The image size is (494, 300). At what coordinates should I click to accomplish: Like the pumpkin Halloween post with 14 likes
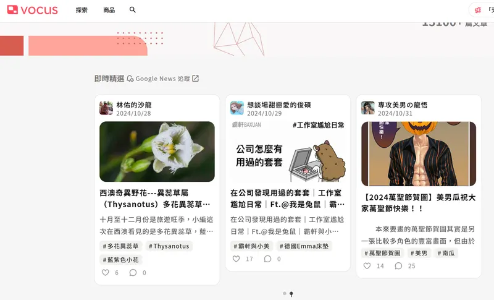[x=367, y=266]
